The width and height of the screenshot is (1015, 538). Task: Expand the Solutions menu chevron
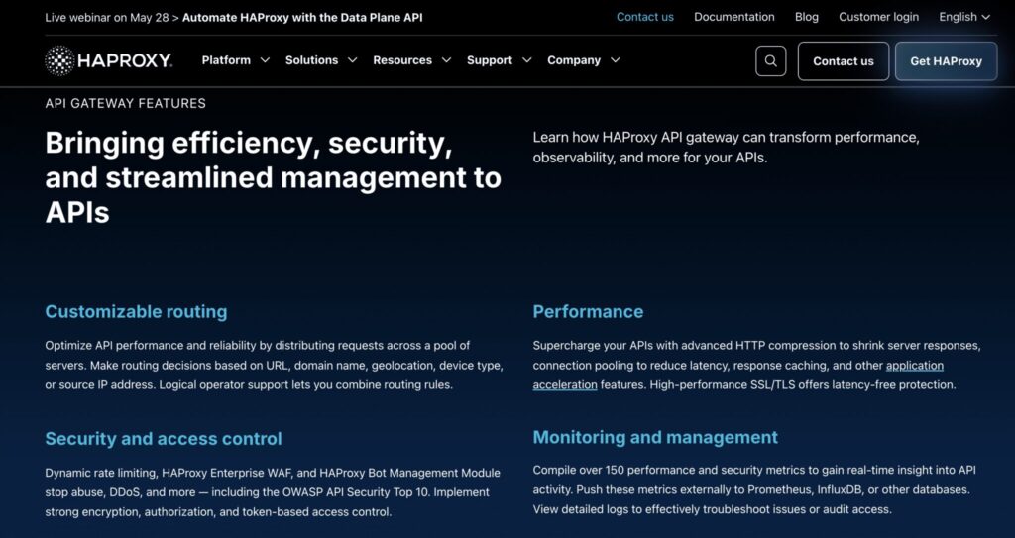tap(352, 60)
